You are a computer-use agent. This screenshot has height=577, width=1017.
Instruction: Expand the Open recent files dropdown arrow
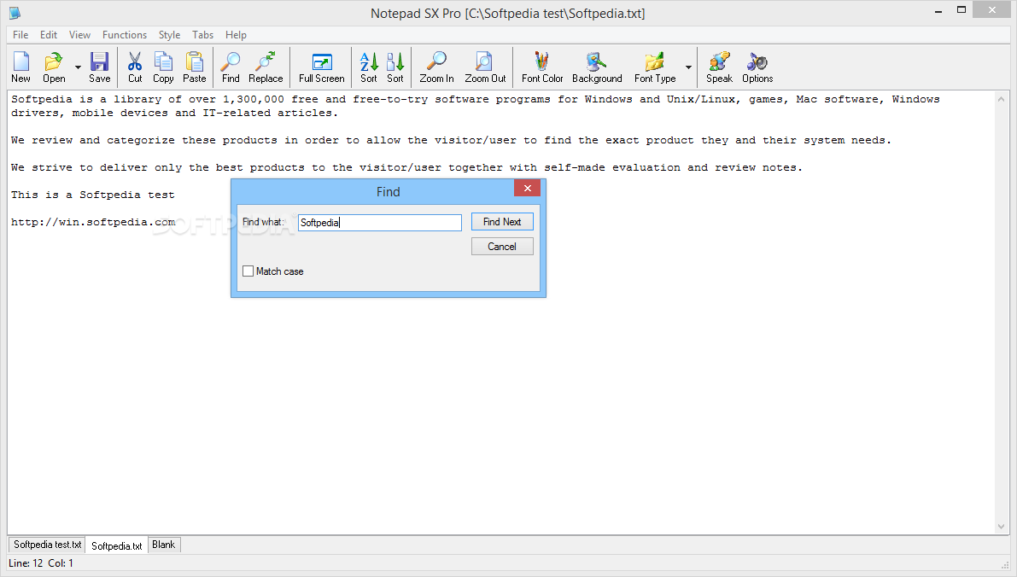point(78,67)
